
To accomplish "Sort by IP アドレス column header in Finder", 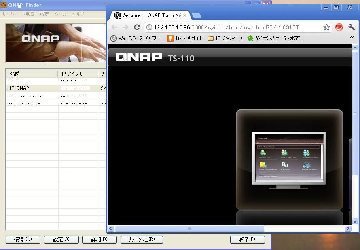I will 78,74.
